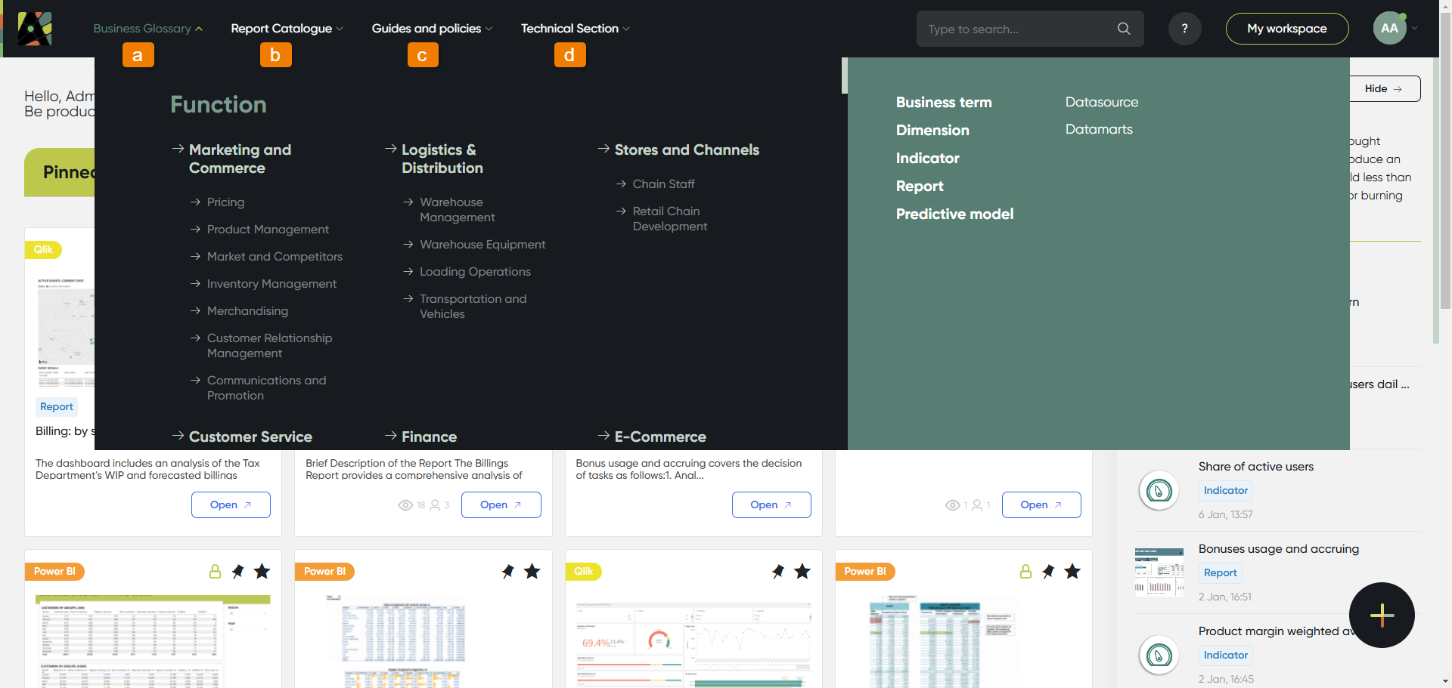Expand the Report Catalogue menu

(287, 29)
